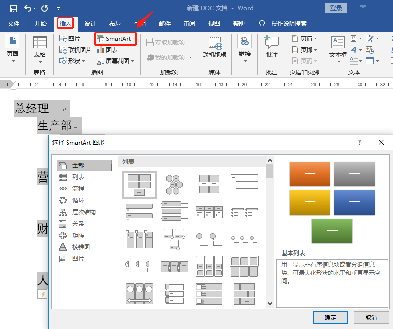The width and height of the screenshot is (393, 329).
Task: Switch to the 设计 ribbon tab
Action: point(90,24)
